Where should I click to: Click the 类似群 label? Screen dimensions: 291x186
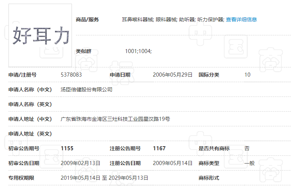pos(83,51)
